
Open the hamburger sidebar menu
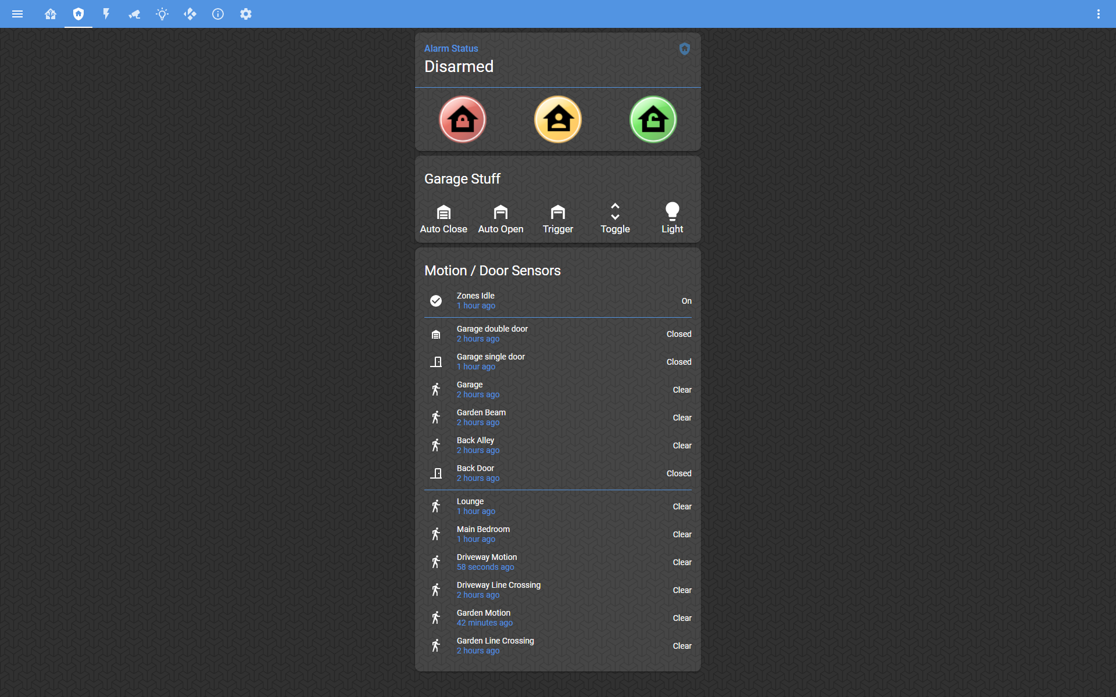(x=17, y=14)
